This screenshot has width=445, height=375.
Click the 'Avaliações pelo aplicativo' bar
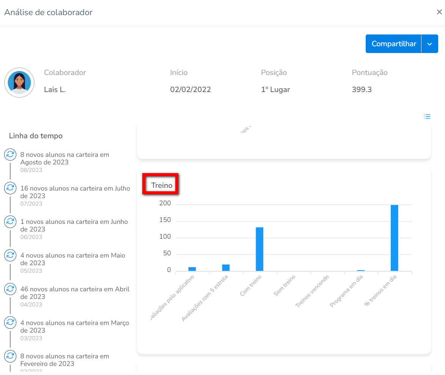192,269
